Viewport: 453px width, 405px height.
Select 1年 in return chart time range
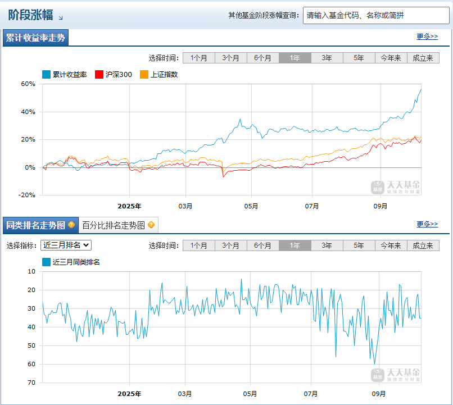[295, 58]
